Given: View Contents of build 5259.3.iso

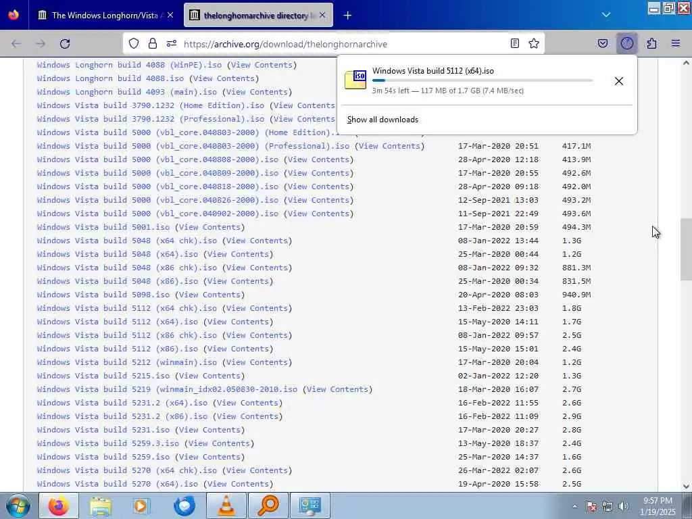Looking at the screenshot, I should [220, 443].
